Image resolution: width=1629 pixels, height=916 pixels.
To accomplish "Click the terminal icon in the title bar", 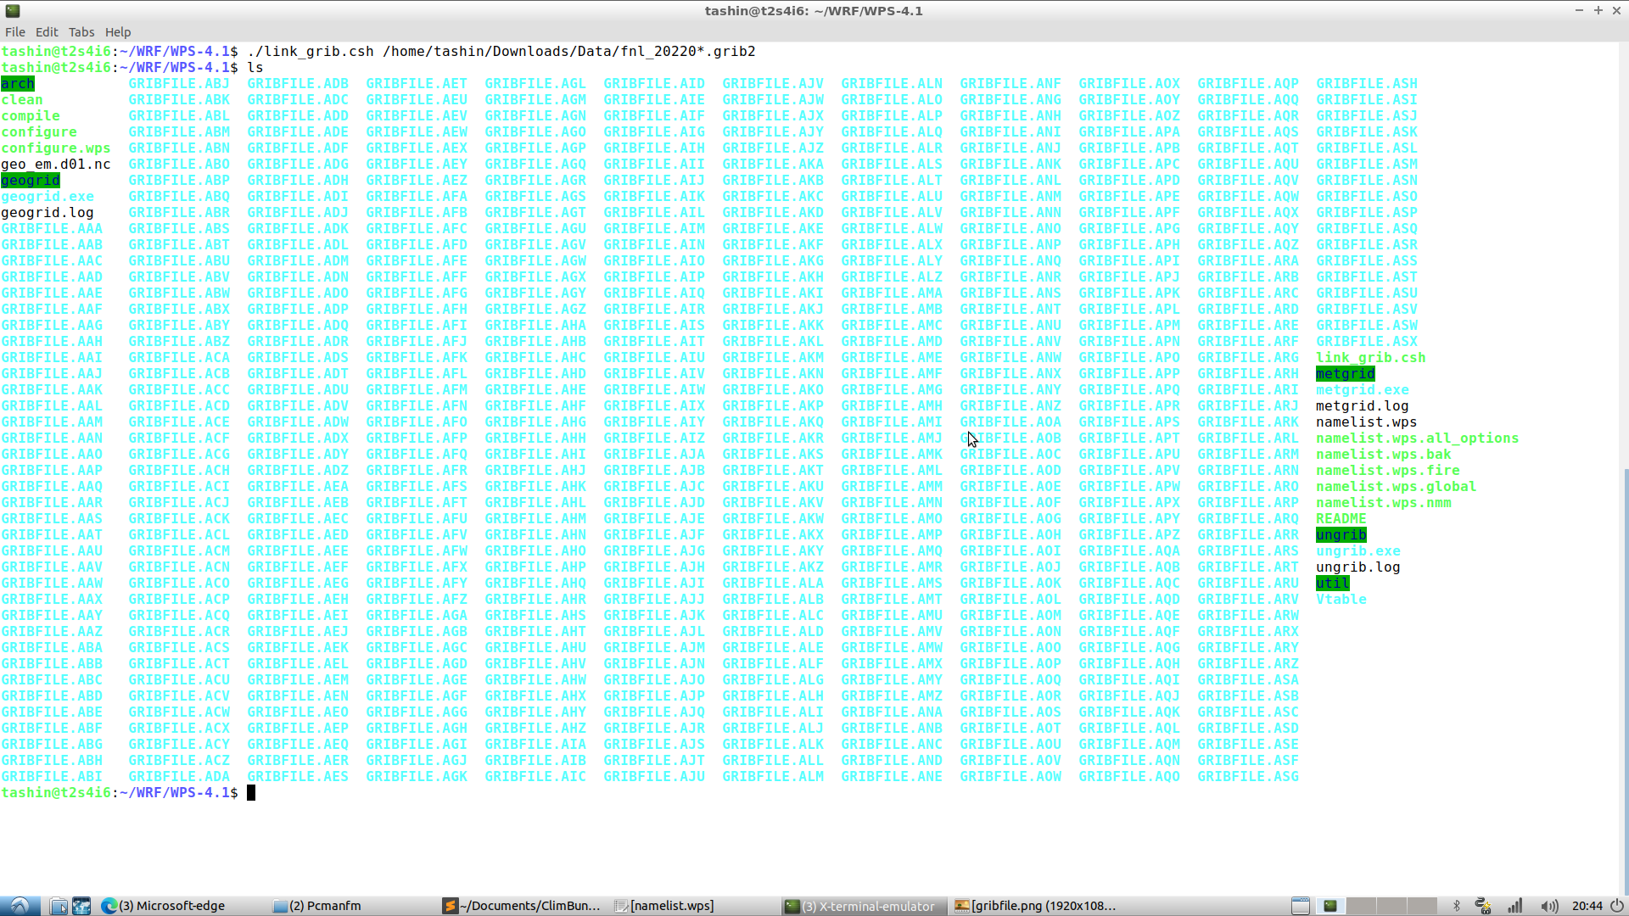I will [x=13, y=11].
